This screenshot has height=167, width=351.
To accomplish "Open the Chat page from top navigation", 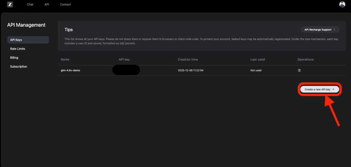I will coord(30,4).
